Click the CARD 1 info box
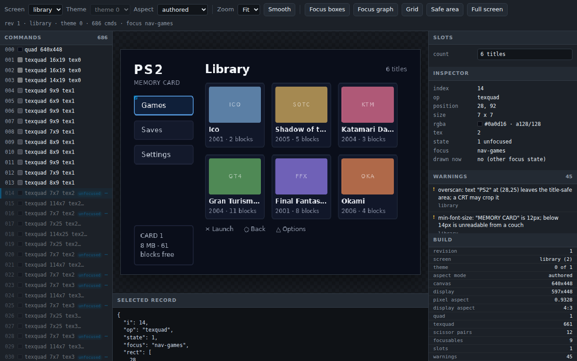577x361 pixels. [x=164, y=245]
